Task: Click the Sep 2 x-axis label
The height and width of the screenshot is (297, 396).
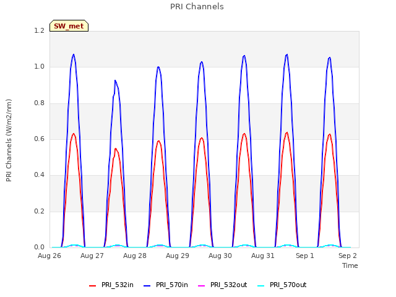Action: pyautogui.click(x=348, y=256)
